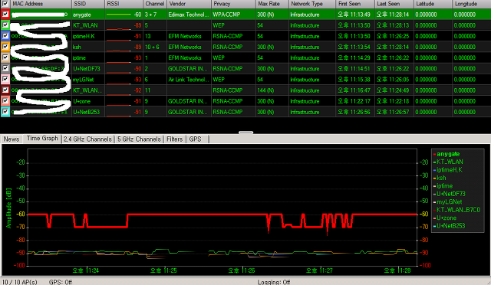Sort by Network Type column header

click(x=312, y=4)
